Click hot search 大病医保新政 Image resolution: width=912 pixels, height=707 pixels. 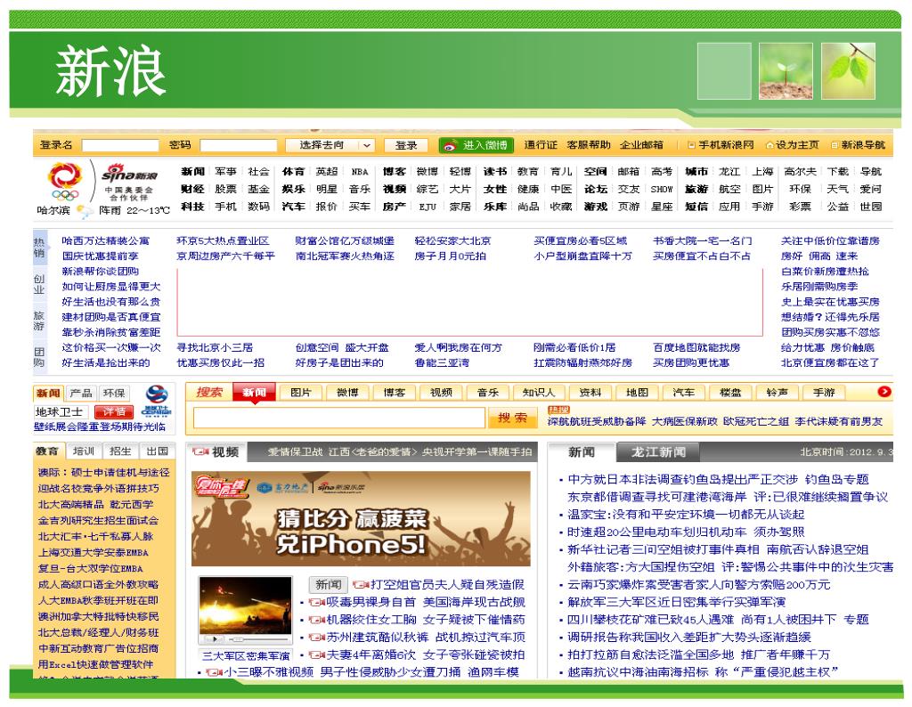(685, 421)
